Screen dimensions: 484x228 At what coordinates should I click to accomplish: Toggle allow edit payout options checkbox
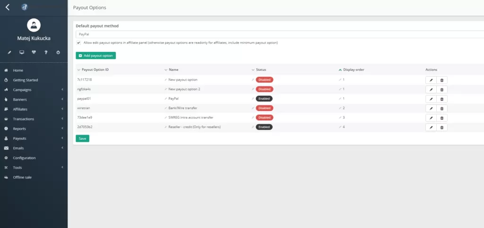pyautogui.click(x=78, y=42)
